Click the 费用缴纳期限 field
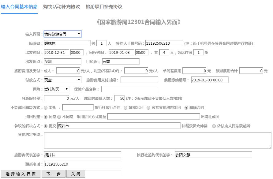Viewport: 273px width, 179px height. tap(210, 80)
